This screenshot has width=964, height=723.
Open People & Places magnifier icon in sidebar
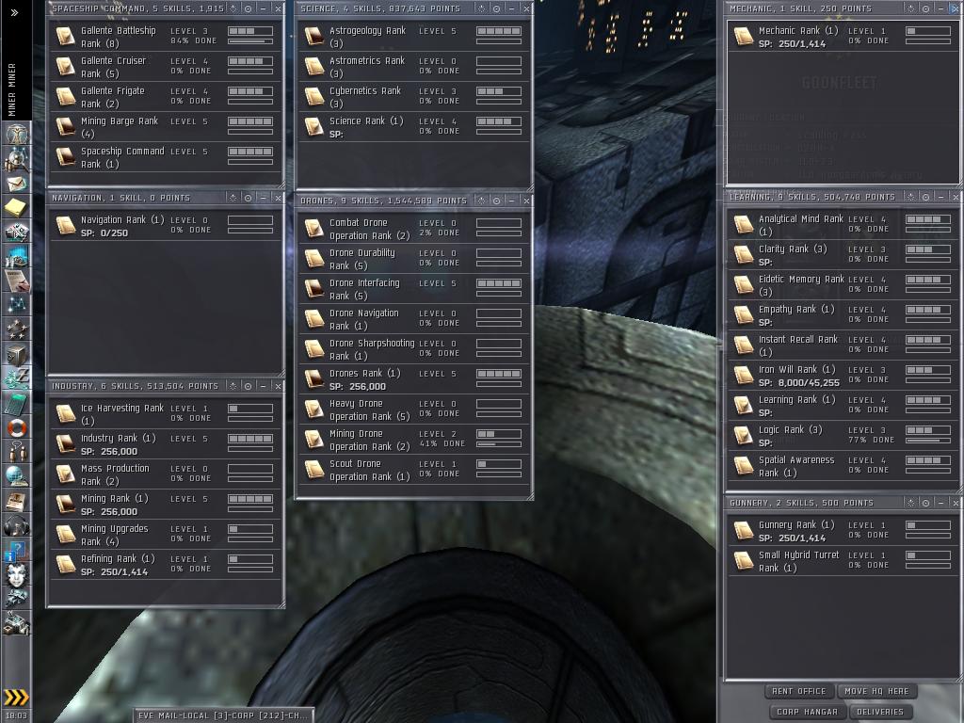point(17,159)
